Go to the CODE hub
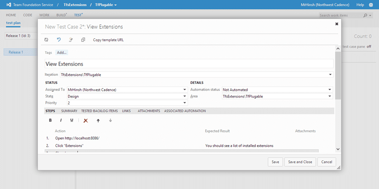379x189 pixels. [27, 15]
